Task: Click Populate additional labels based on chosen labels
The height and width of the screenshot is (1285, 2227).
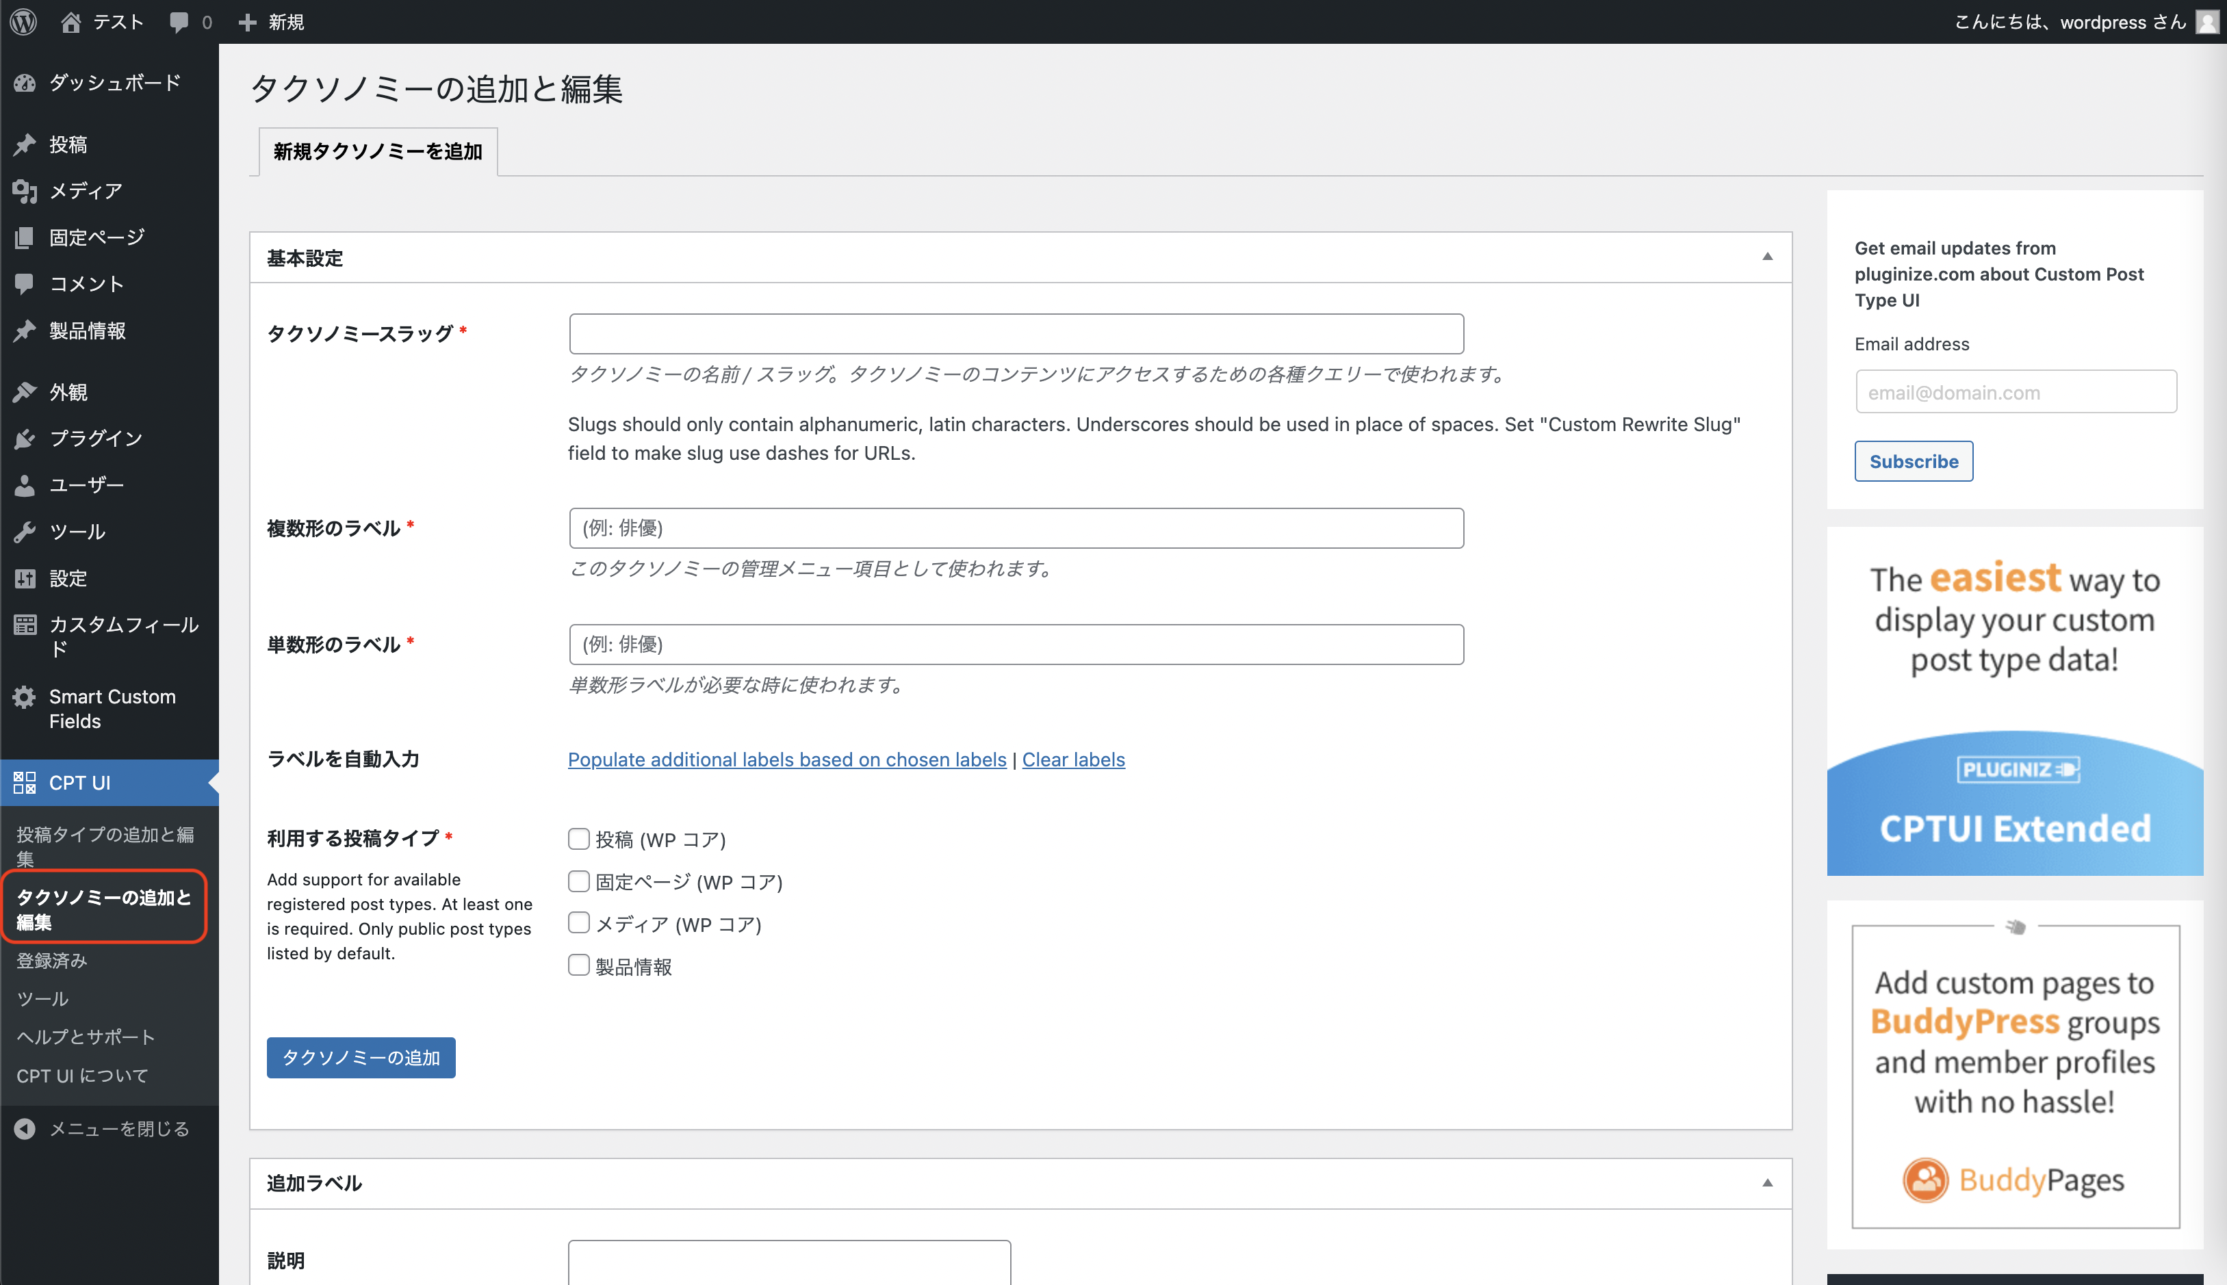Action: tap(786, 759)
